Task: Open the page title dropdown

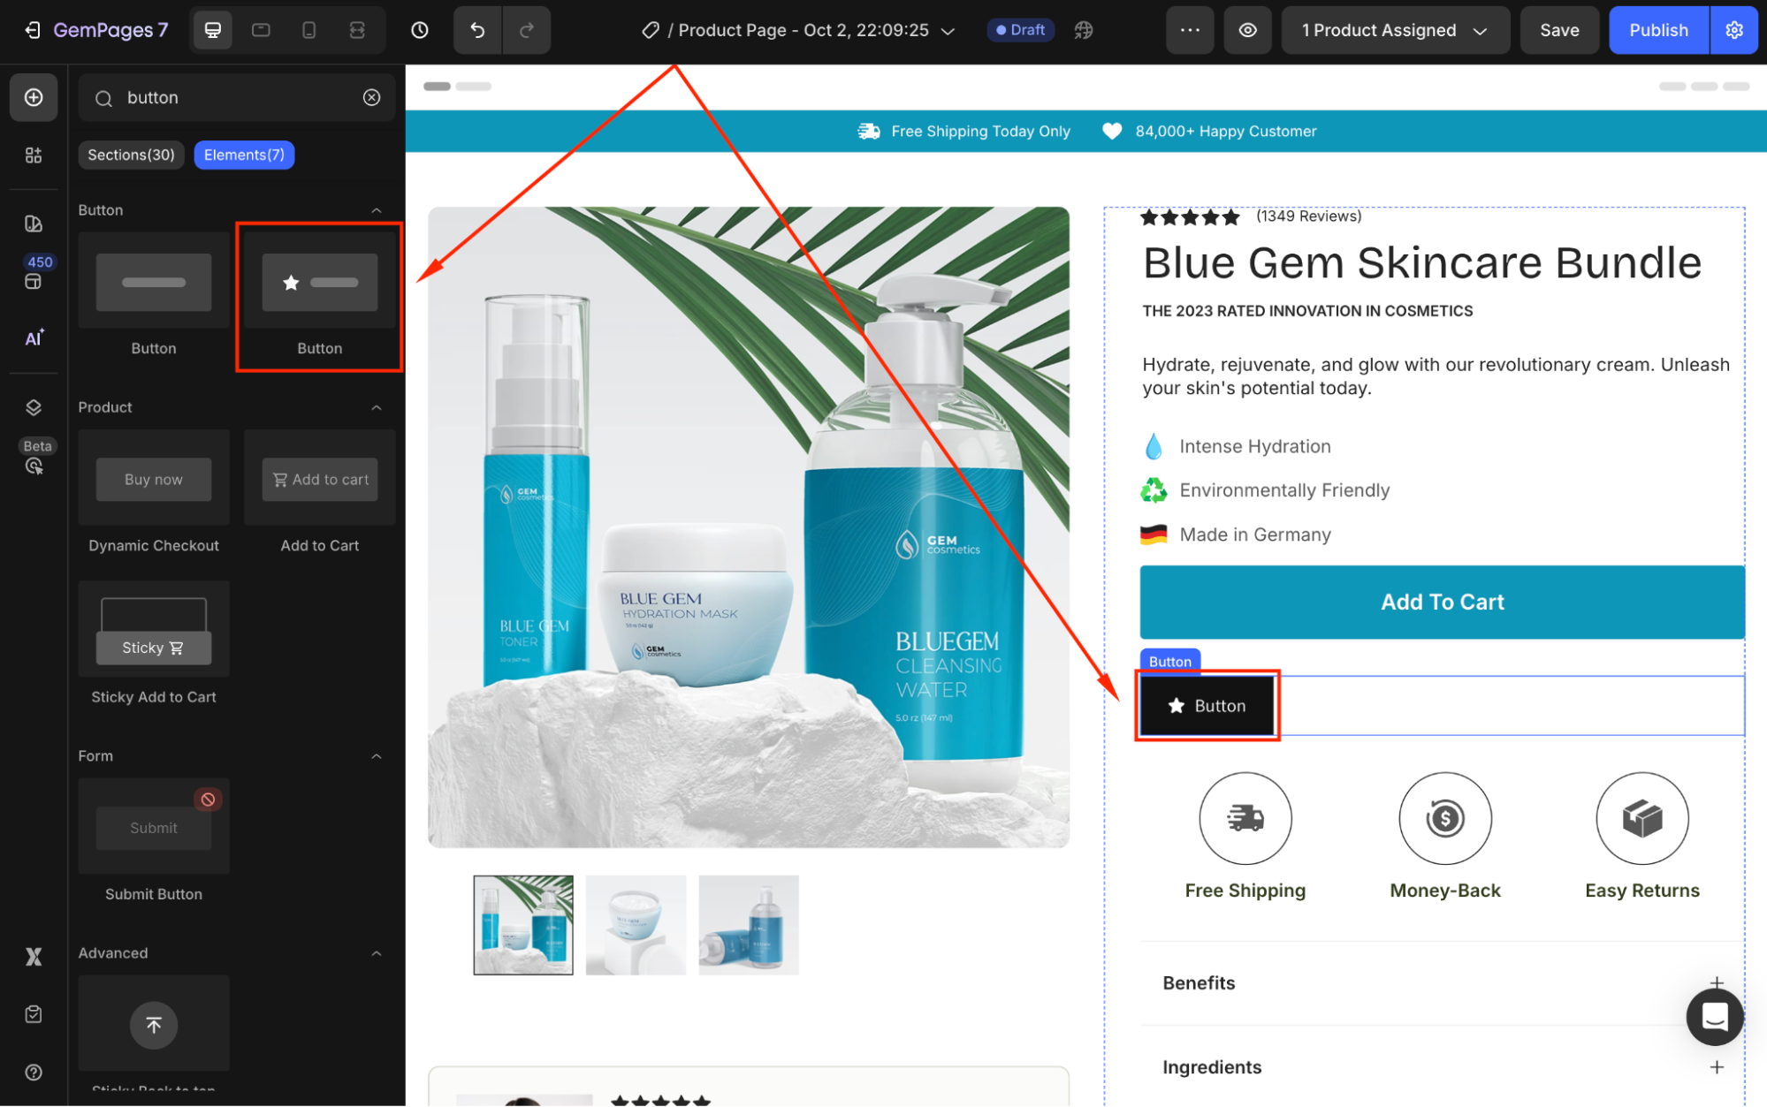Action: click(948, 31)
